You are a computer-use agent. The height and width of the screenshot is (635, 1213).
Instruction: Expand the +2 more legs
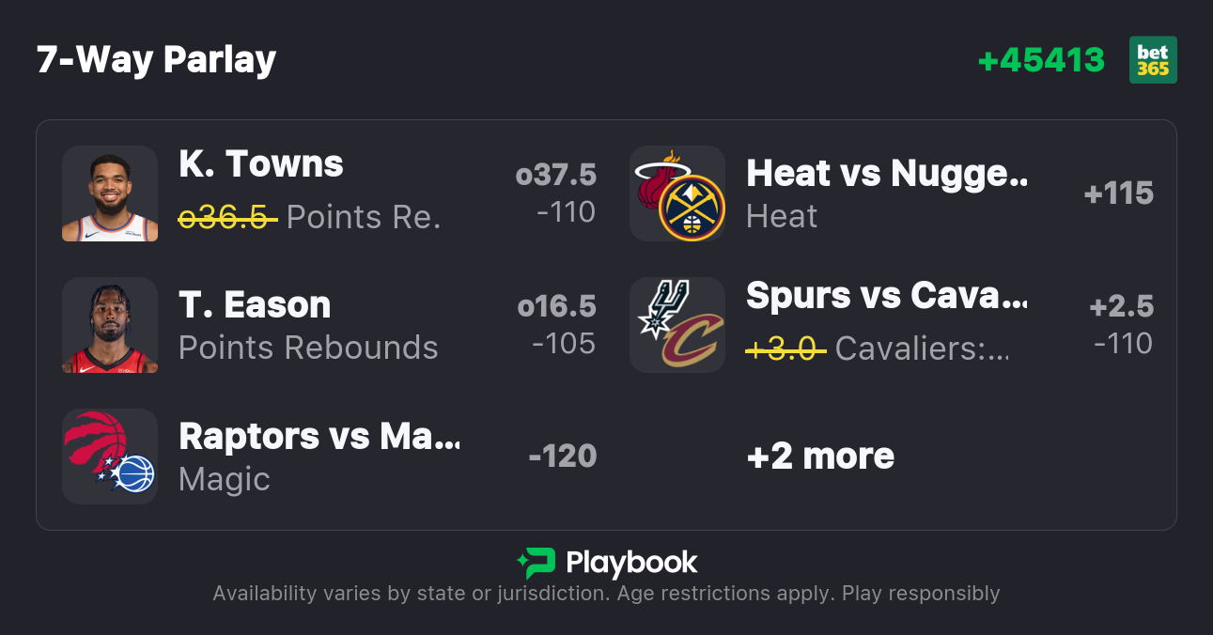[820, 457]
